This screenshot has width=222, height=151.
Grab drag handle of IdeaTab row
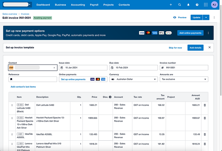tap(12, 135)
